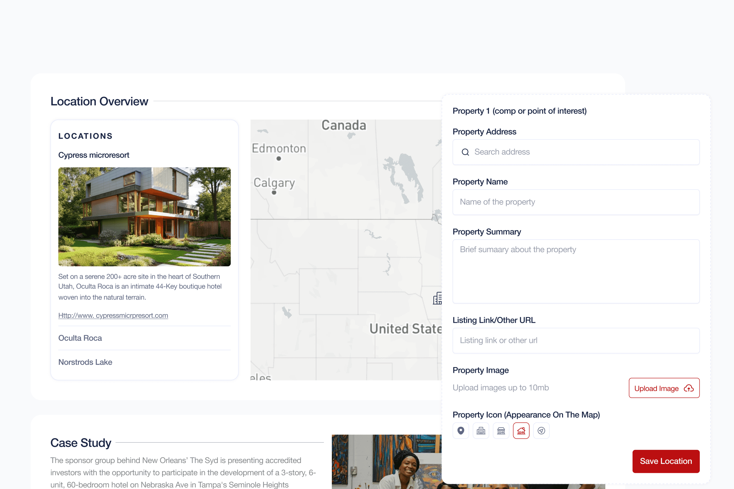Choose the office building property icon
The image size is (734, 489).
[x=481, y=431]
